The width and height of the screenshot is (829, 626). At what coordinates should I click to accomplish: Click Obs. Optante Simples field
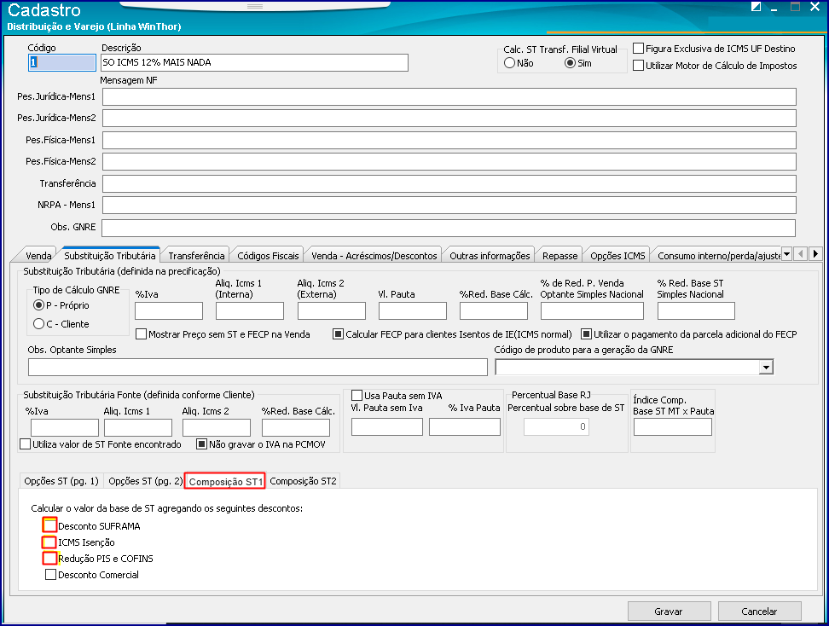258,367
